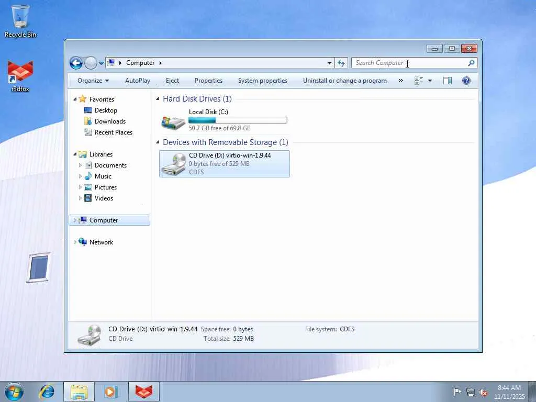The width and height of the screenshot is (536, 402).
Task: Click details pane CD drive thumbnail
Action: 89,334
